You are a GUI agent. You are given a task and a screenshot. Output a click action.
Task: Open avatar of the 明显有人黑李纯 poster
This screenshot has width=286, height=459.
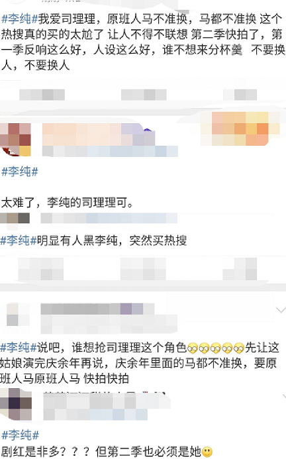point(15,218)
